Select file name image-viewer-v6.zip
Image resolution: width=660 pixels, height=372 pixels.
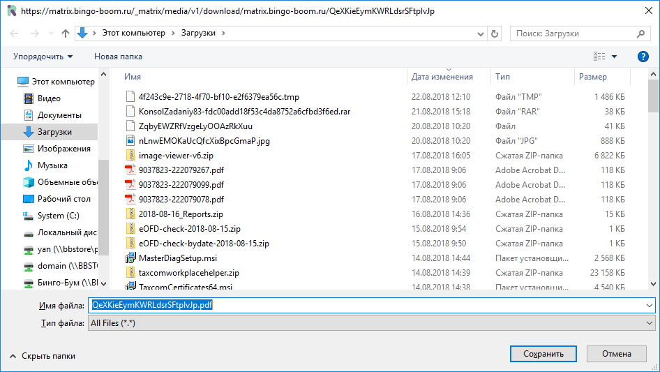click(176, 156)
